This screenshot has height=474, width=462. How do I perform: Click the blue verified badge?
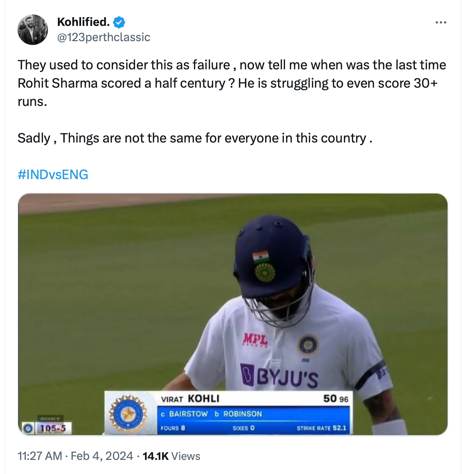tap(119, 22)
